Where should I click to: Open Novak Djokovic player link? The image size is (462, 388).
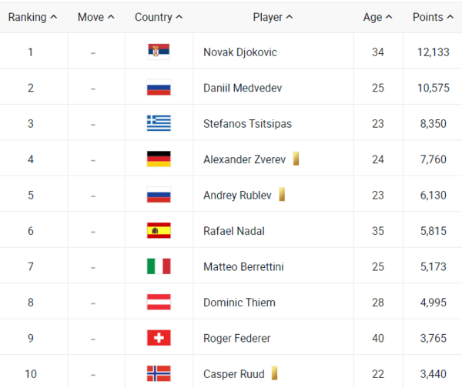pyautogui.click(x=239, y=52)
